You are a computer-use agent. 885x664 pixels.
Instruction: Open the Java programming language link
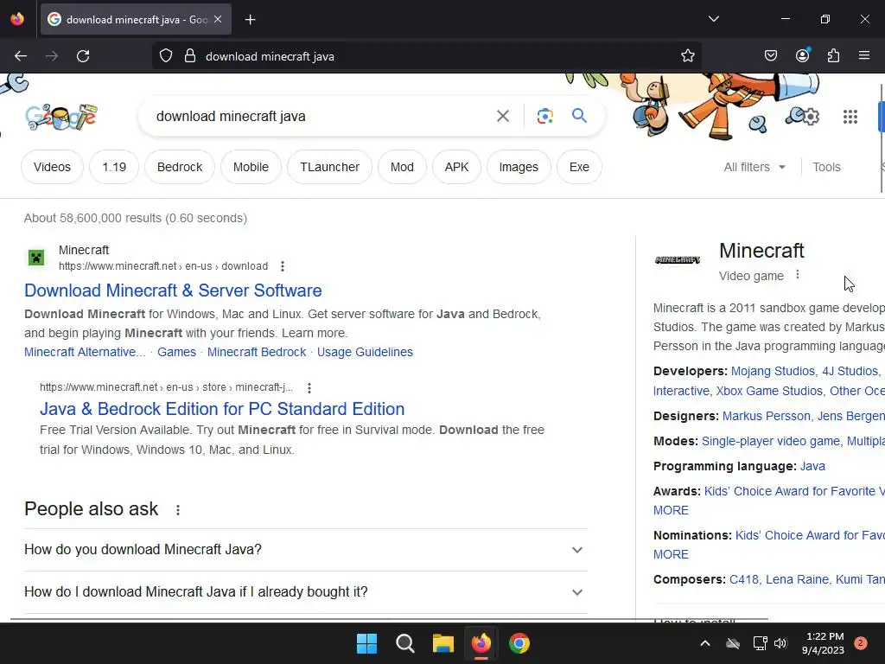point(812,466)
